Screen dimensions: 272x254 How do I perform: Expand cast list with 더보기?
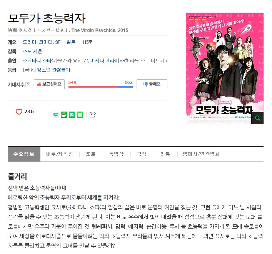click(159, 61)
